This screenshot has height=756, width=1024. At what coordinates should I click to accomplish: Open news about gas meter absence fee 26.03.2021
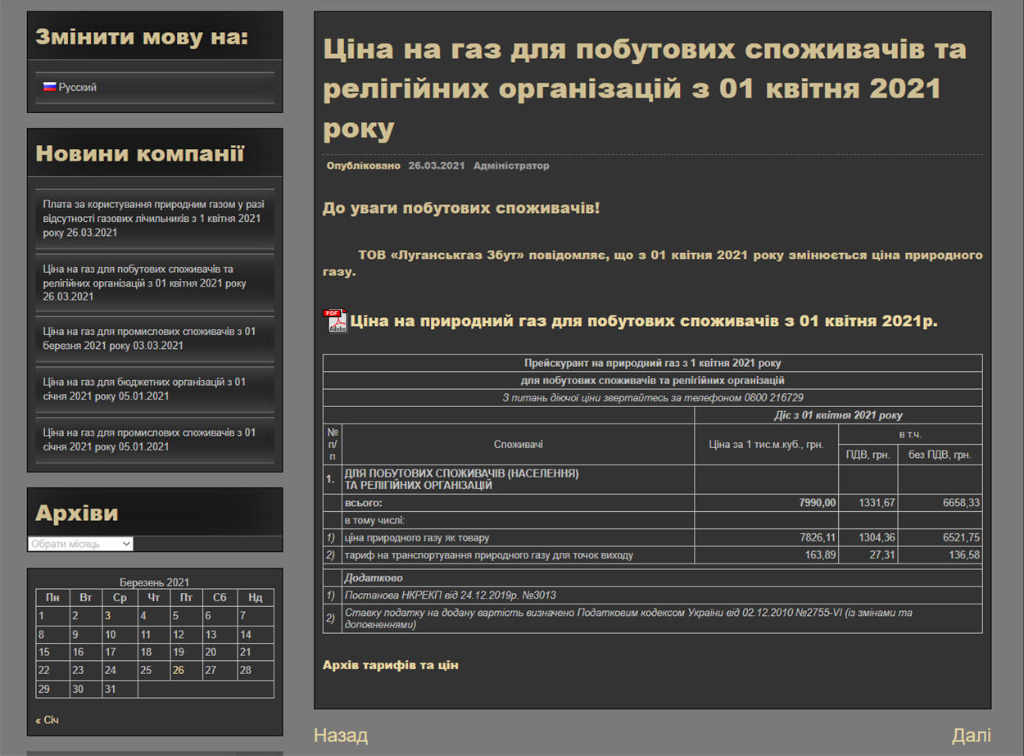click(154, 219)
